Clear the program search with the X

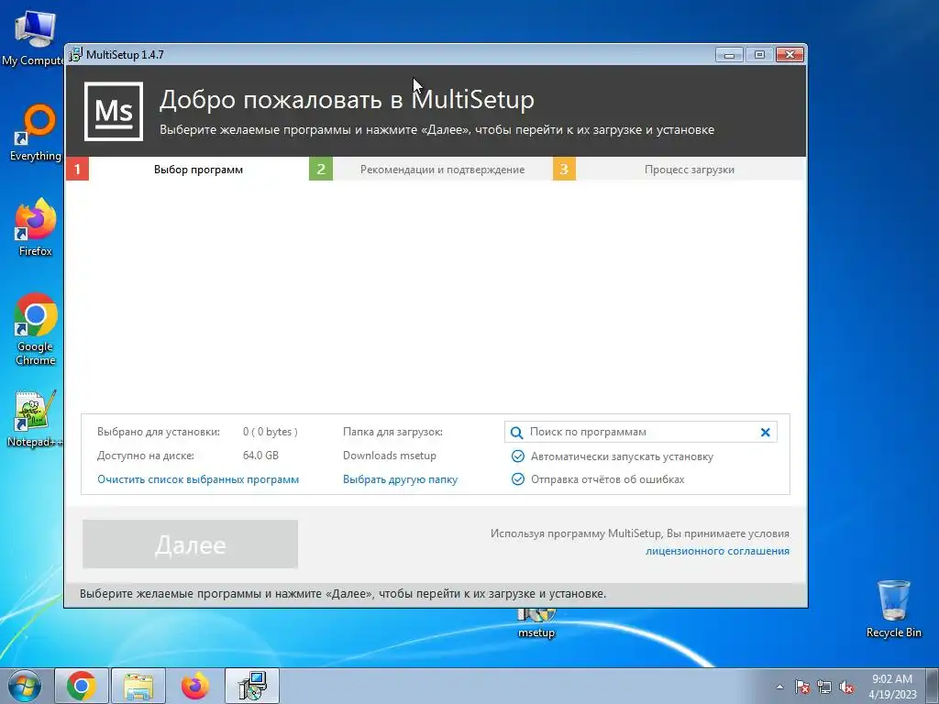click(765, 433)
